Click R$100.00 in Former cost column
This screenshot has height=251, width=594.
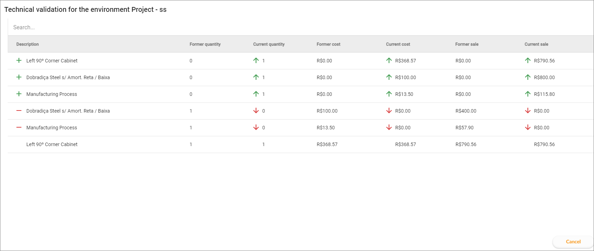coord(327,111)
